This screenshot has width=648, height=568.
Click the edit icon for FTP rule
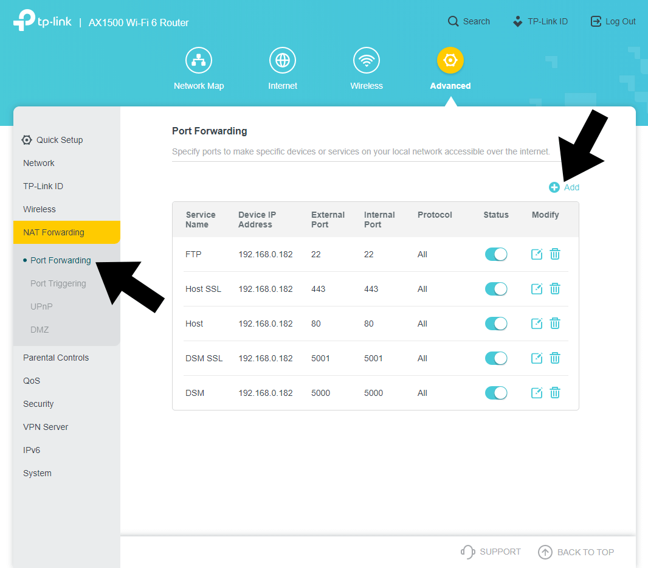point(536,254)
